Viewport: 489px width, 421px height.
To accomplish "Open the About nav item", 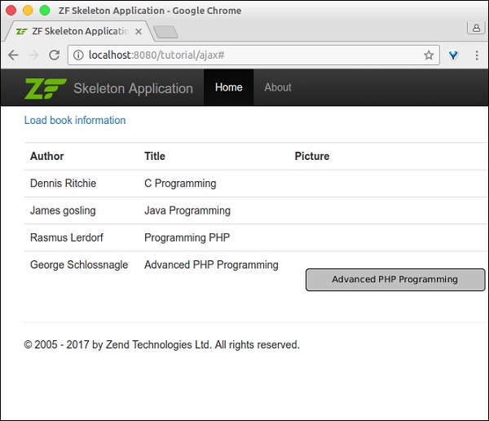I will 278,87.
